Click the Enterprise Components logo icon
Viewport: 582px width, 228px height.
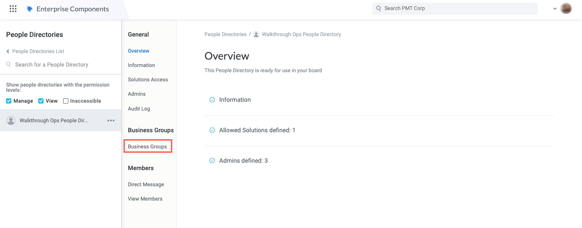[x=30, y=9]
